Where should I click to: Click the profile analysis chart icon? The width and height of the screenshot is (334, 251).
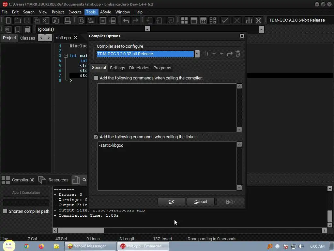click(249, 21)
